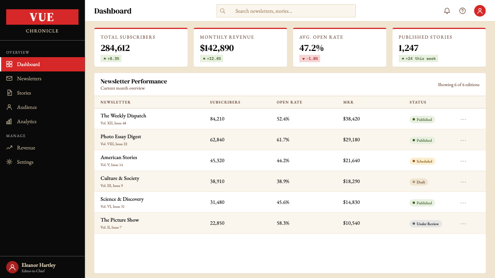Click Vol. II, Issue 7 subtitle

[111, 227]
